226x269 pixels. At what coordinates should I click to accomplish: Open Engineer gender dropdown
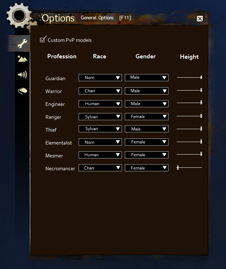coord(147,104)
